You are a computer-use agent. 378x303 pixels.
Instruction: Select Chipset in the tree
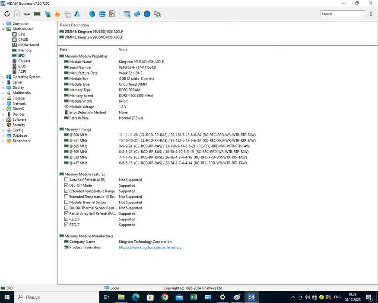click(24, 61)
